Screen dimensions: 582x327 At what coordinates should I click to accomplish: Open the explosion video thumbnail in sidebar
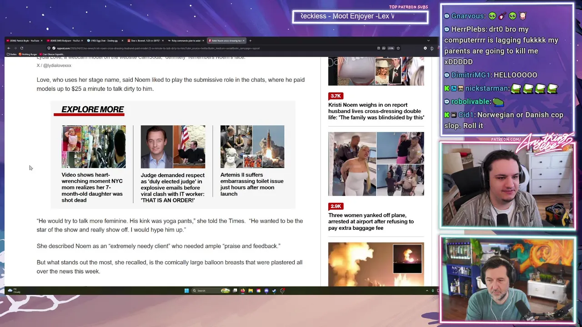pyautogui.click(x=376, y=264)
